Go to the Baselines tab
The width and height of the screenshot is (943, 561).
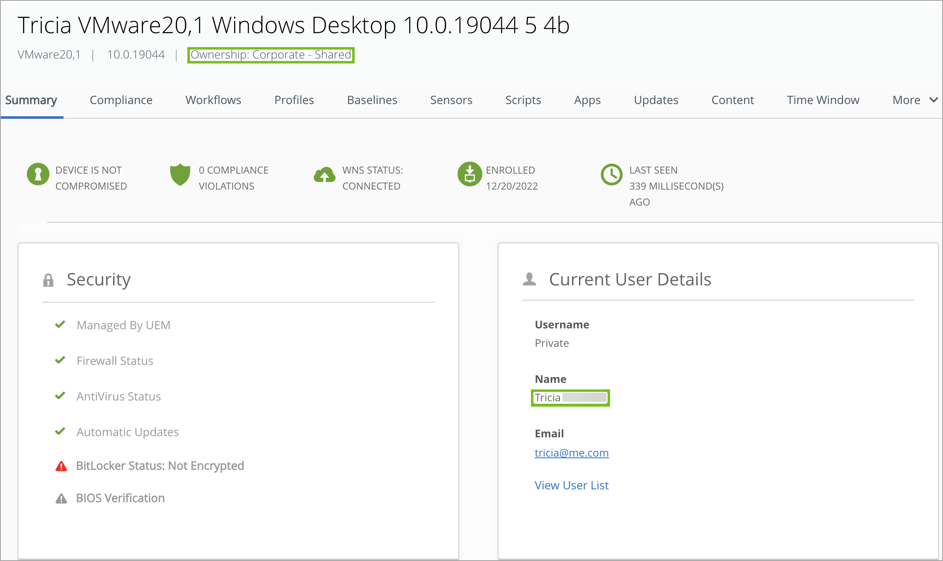[372, 100]
